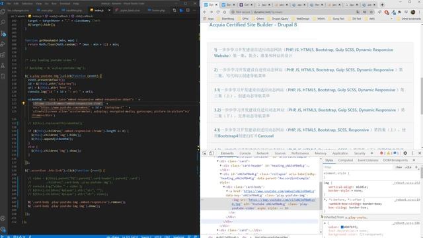This screenshot has width=423, height=238.
Task: Switch to the Network DevTools tab
Action: (262, 153)
